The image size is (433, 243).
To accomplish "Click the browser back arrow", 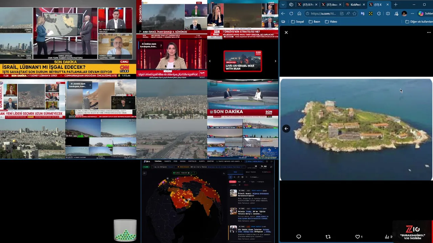I will [283, 13].
